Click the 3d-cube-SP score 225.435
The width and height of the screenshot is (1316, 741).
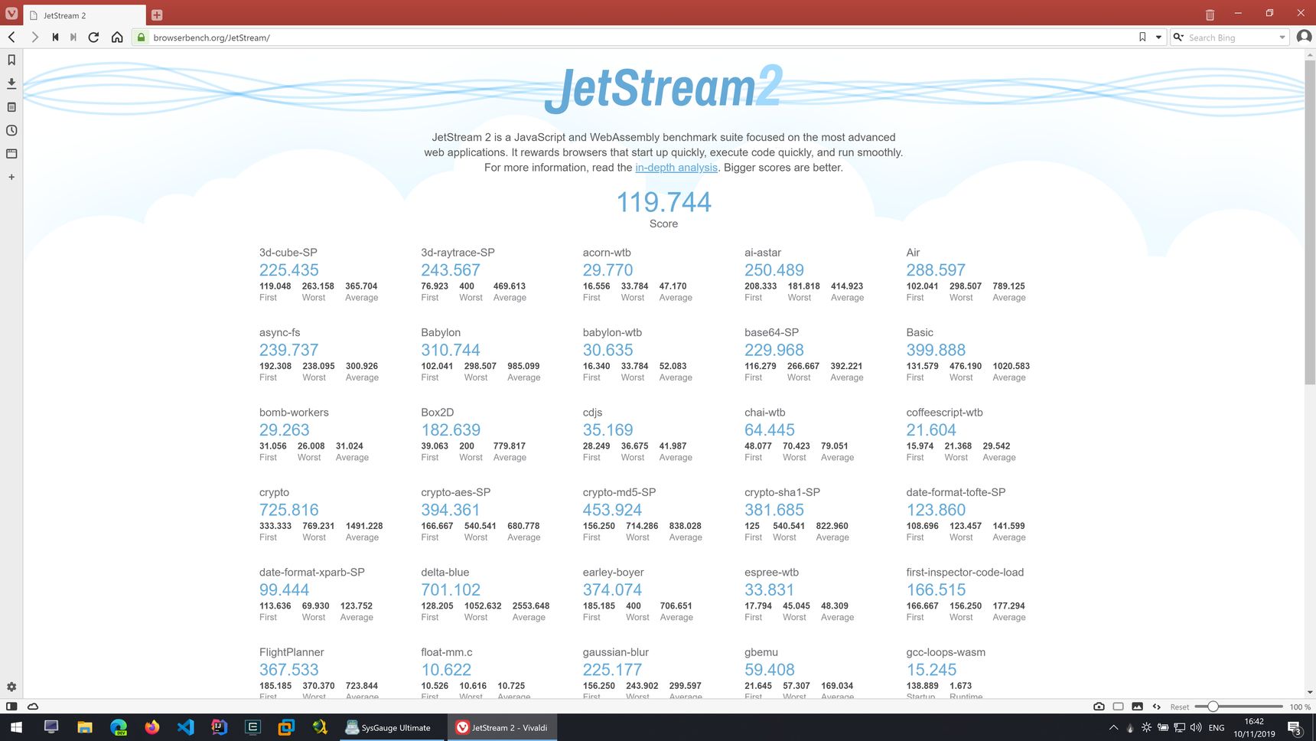(288, 270)
